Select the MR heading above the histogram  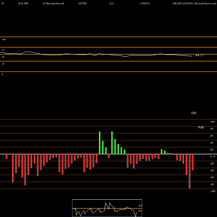[x=194, y=113]
